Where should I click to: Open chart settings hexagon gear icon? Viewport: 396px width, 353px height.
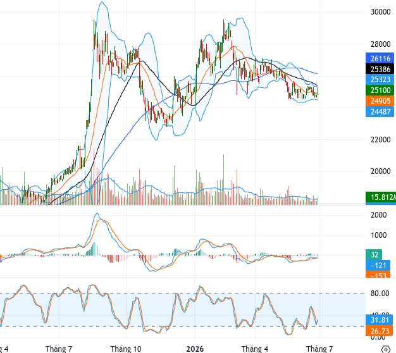[x=385, y=349]
